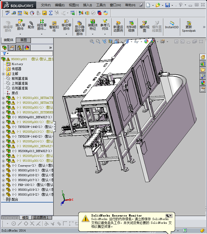
Task: Click the Section Properties icon
Action: (x=26, y=13)
